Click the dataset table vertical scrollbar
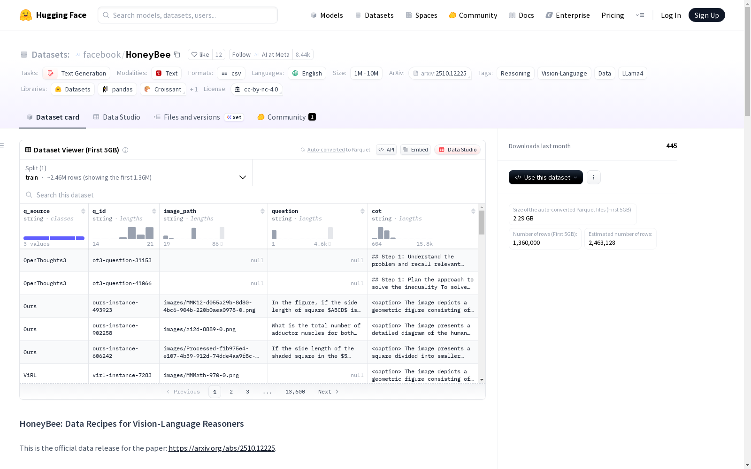 point(482,222)
